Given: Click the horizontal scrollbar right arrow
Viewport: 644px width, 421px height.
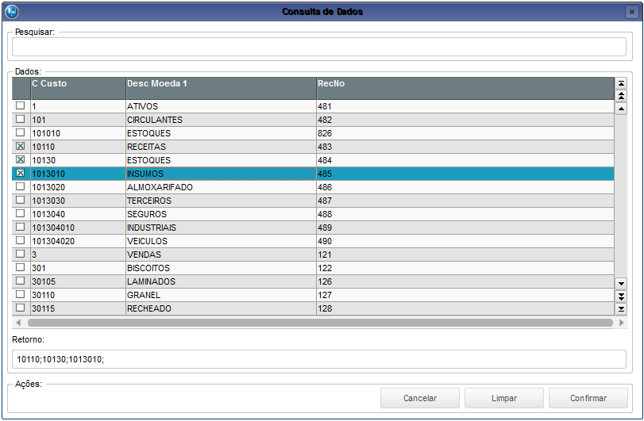Looking at the screenshot, I should pyautogui.click(x=621, y=323).
